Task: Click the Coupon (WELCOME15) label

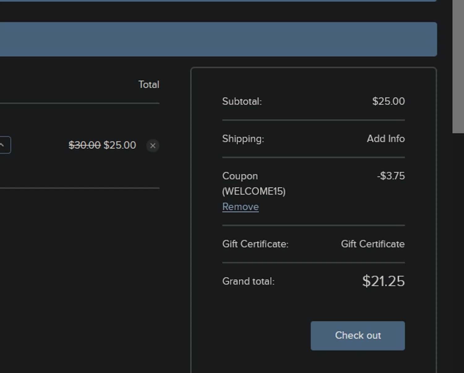Action: pos(254,184)
